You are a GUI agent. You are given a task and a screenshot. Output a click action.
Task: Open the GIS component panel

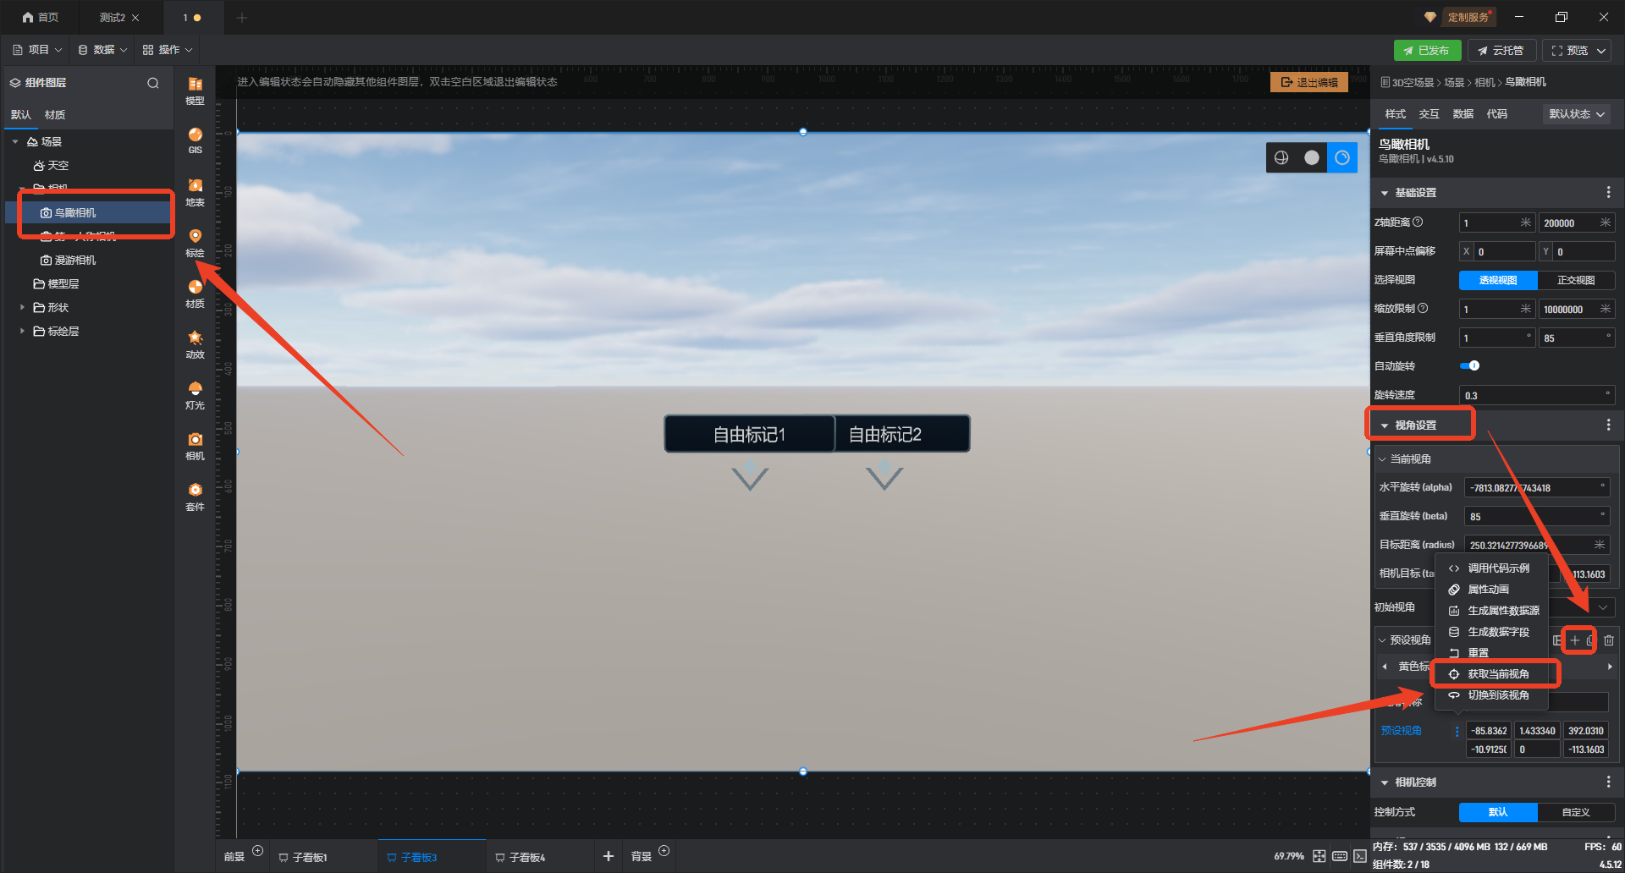click(195, 140)
